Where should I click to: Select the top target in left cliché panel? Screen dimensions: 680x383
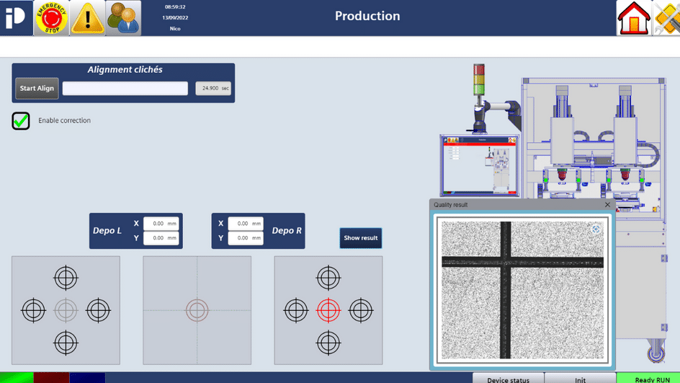click(66, 277)
